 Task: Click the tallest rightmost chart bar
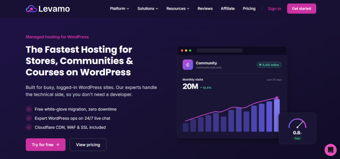click(x=277, y=115)
